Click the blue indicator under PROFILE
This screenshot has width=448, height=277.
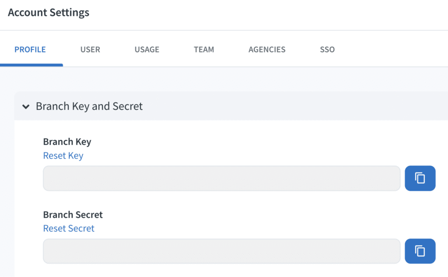click(x=31, y=64)
